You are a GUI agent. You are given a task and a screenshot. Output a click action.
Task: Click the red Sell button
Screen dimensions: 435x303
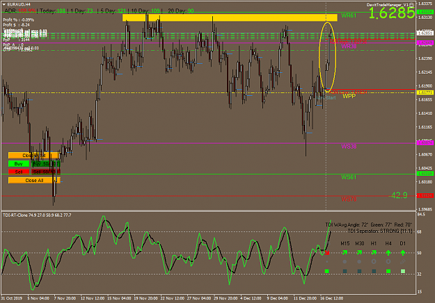tap(19, 172)
